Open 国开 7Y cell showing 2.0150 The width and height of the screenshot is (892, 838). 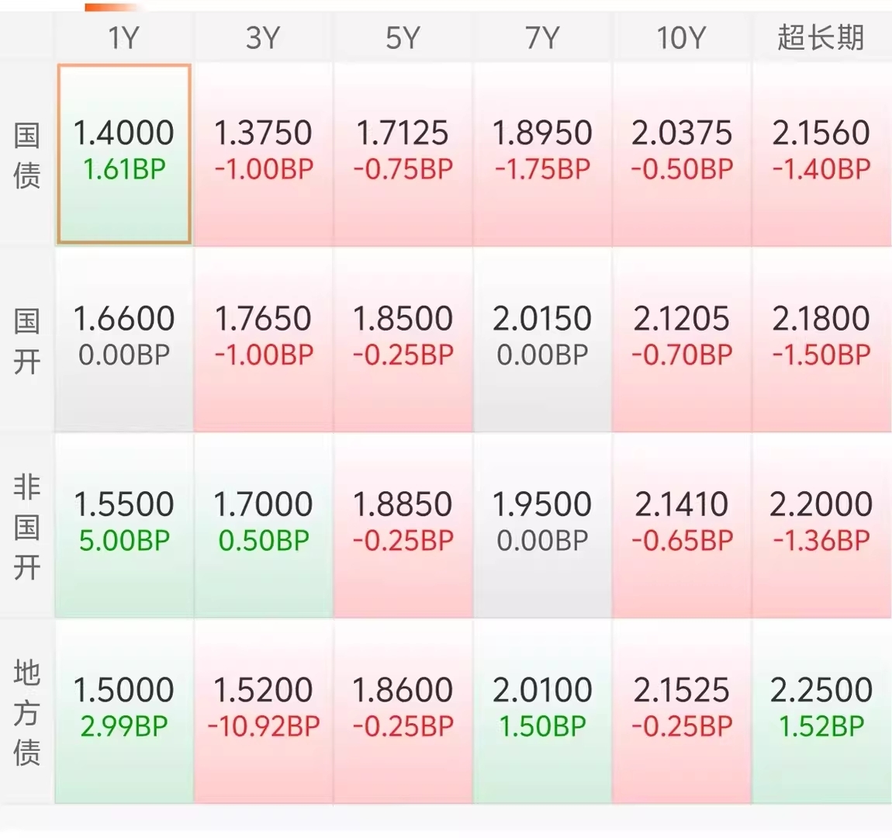pyautogui.click(x=542, y=340)
